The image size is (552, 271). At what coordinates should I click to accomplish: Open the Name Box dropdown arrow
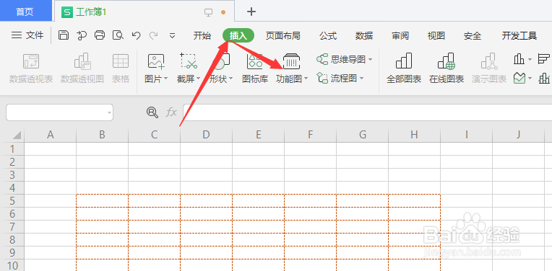(110, 112)
